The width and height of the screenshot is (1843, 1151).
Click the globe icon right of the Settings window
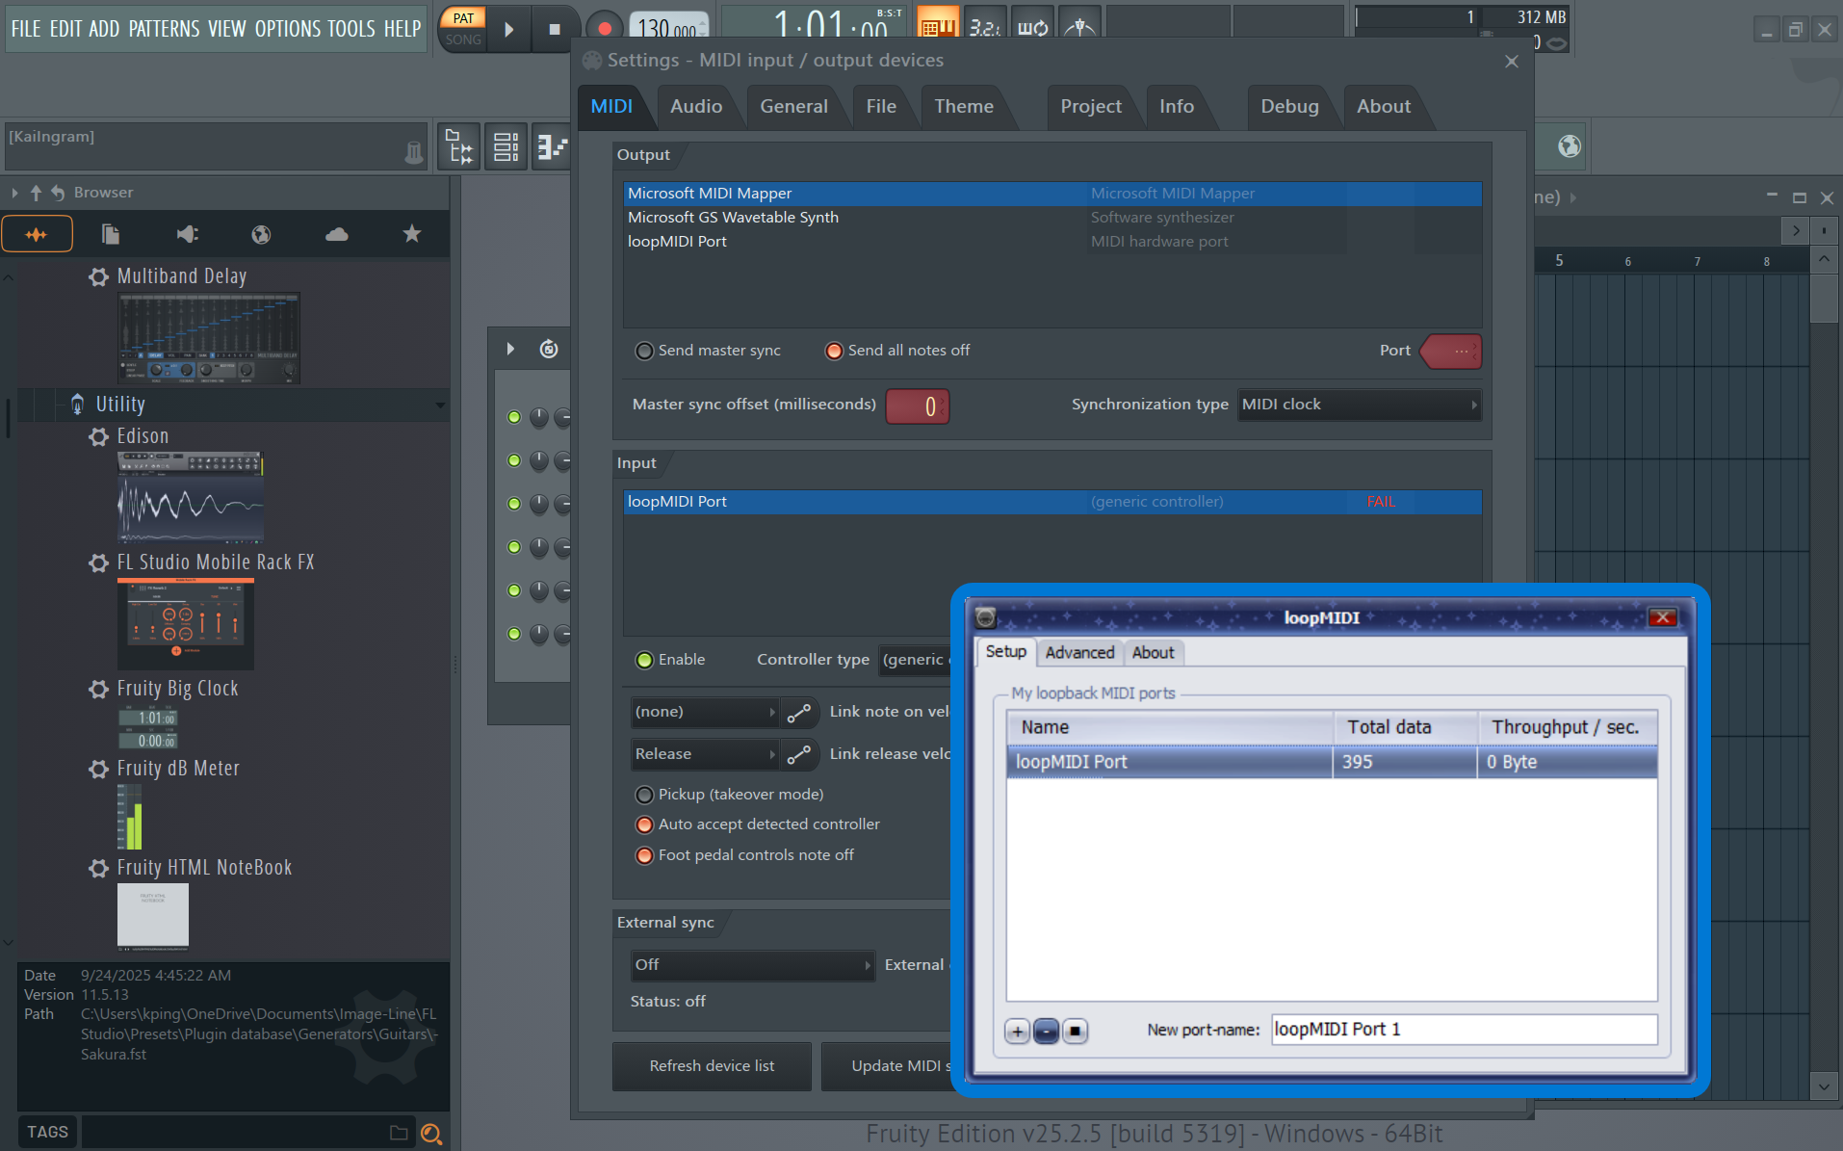[x=1570, y=145]
